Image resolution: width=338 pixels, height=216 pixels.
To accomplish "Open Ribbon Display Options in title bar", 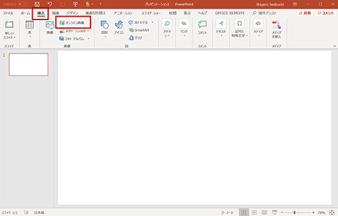I will pos(295,4).
